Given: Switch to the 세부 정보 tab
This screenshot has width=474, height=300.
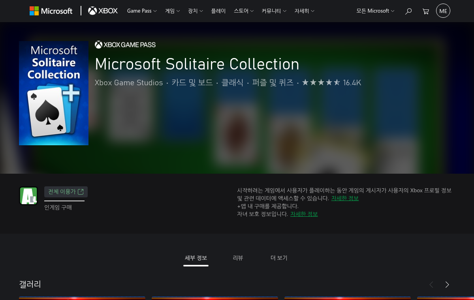Looking at the screenshot, I should tap(196, 258).
